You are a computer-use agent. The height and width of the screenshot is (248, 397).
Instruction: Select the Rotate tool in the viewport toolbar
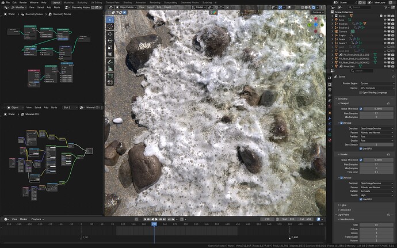[110, 40]
